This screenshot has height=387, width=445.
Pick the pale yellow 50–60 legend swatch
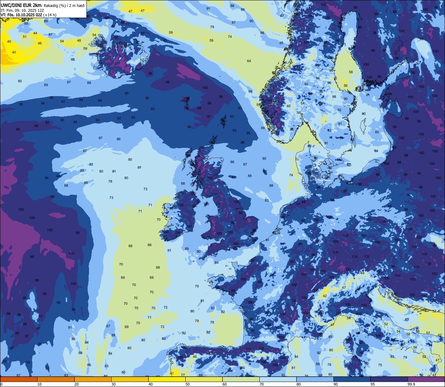tap(204, 379)
